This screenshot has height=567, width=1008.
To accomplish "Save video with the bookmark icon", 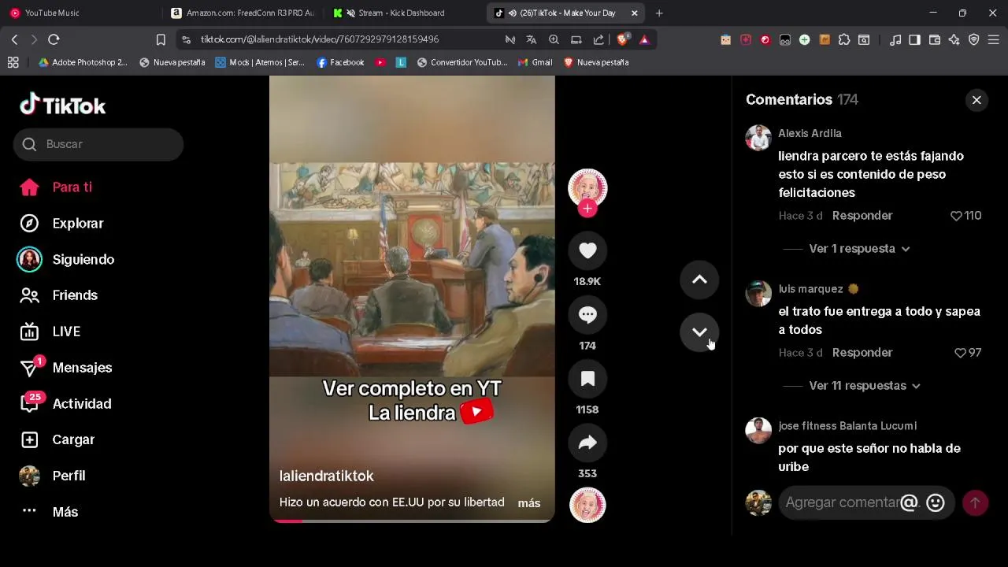I will coord(587,379).
